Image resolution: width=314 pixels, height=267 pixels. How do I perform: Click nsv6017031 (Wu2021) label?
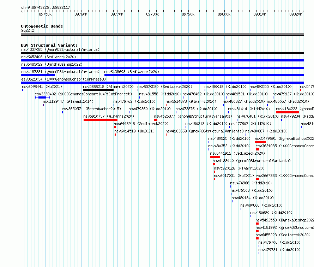[234, 176]
